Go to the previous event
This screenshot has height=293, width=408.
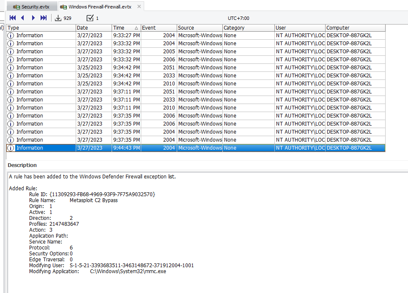(x=22, y=18)
